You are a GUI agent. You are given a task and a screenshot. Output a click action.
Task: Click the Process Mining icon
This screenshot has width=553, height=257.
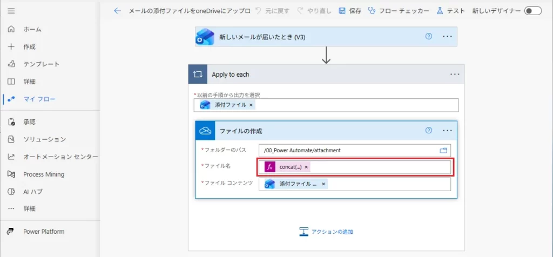[x=11, y=174]
